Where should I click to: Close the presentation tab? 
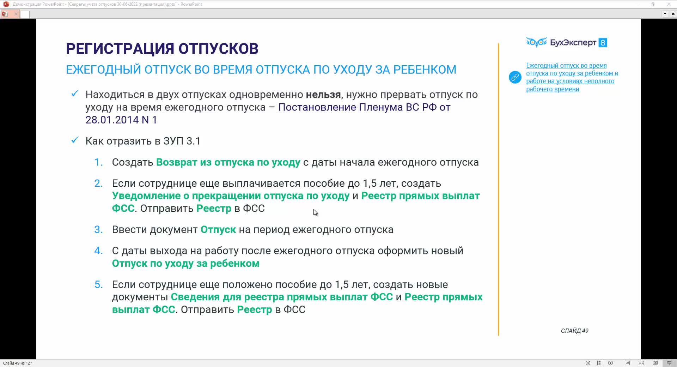[x=16, y=14]
